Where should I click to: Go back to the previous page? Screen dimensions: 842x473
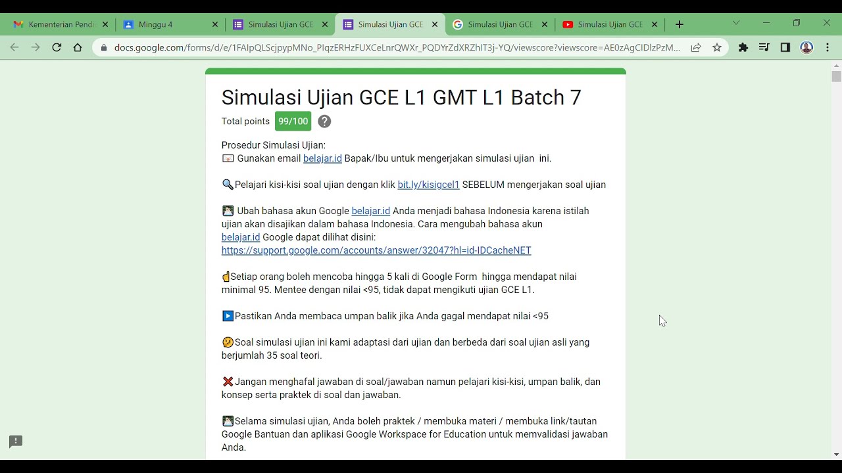point(14,47)
